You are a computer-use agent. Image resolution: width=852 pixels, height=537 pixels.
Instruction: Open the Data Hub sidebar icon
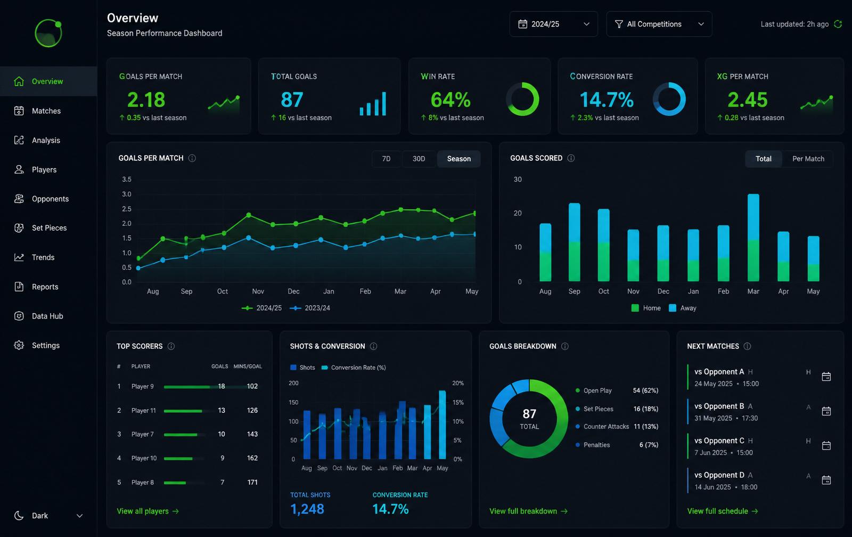(19, 316)
